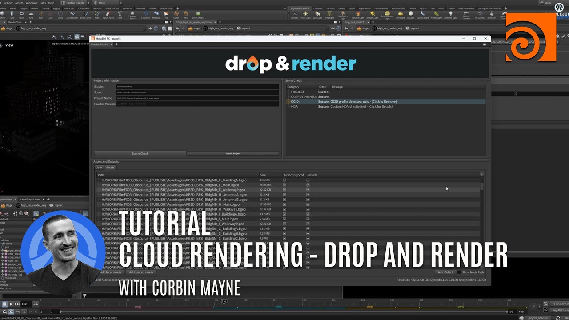
Task: Select the Null shelf tool
Action: point(41,15)
